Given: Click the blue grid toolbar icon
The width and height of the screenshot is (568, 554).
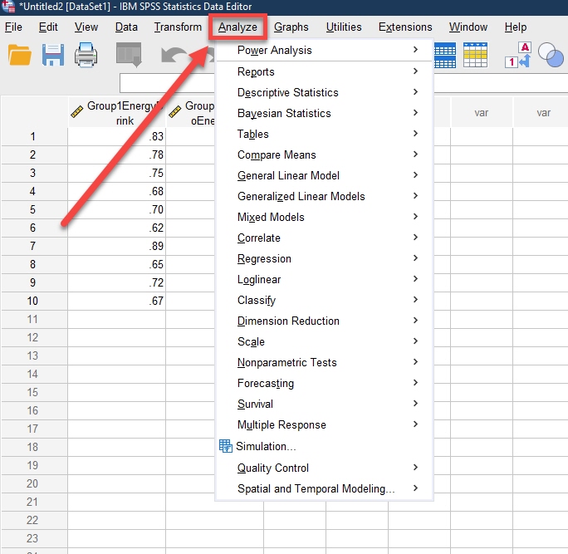Looking at the screenshot, I should (x=444, y=55).
